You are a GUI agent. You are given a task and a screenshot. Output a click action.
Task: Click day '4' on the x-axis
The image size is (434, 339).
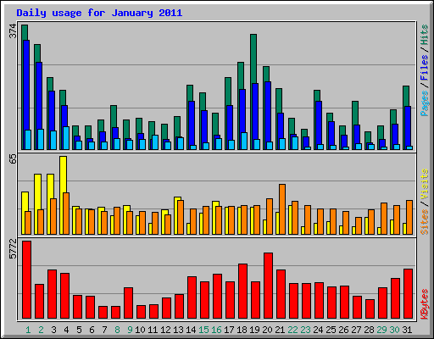[66, 330]
